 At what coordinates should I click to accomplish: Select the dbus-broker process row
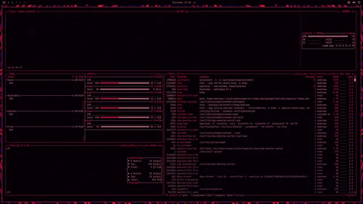[x=260, y=177]
